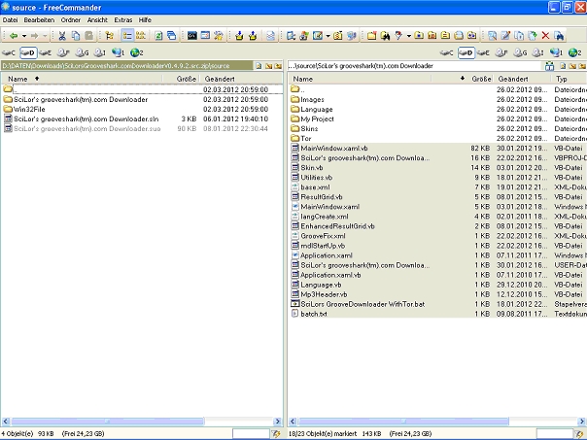The width and height of the screenshot is (587, 440).
Task: Click right panel horizontal scrollbar thumb
Action: [403, 422]
